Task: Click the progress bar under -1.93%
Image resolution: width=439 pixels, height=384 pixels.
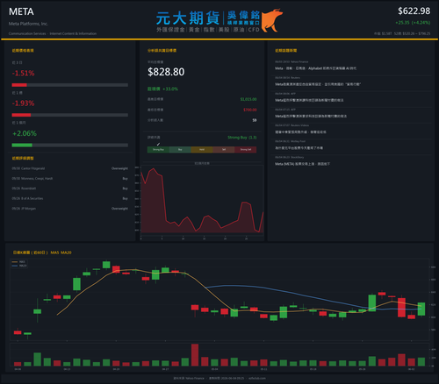Action: click(x=70, y=115)
